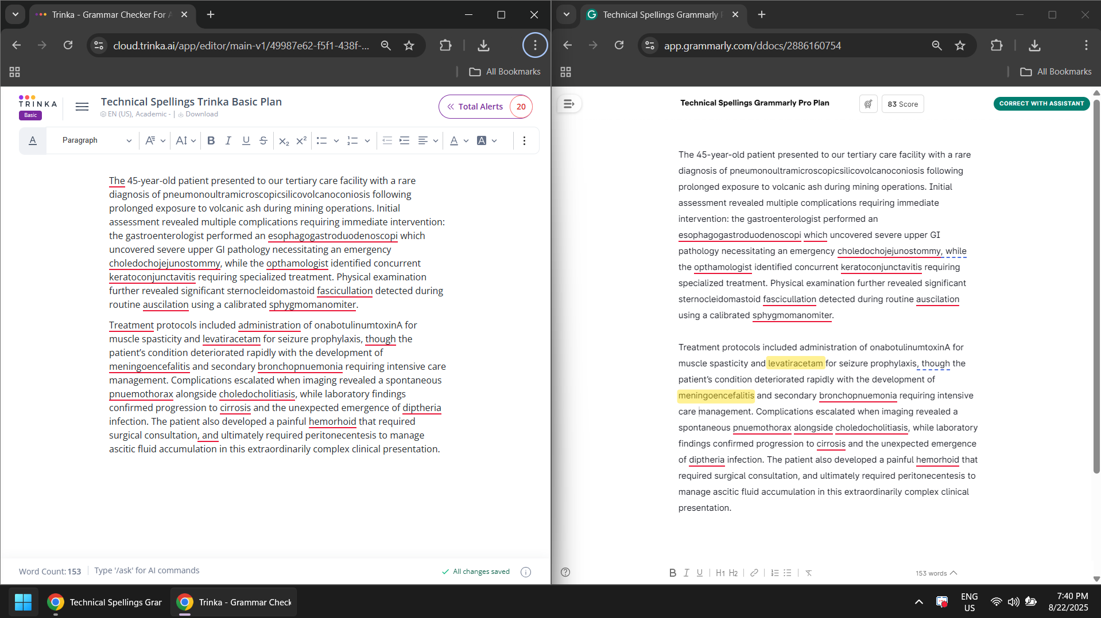This screenshot has width=1101, height=618.
Task: Click Correct With Assistant button
Action: [1041, 104]
